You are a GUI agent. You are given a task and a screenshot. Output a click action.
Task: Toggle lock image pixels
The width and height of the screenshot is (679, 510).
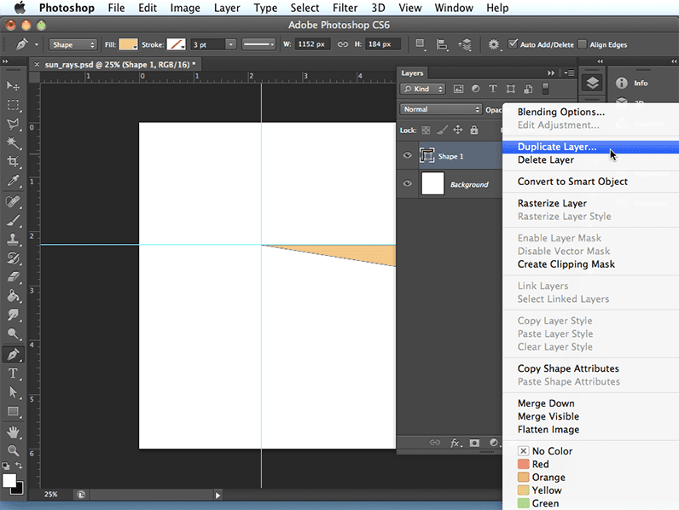pyautogui.click(x=442, y=130)
